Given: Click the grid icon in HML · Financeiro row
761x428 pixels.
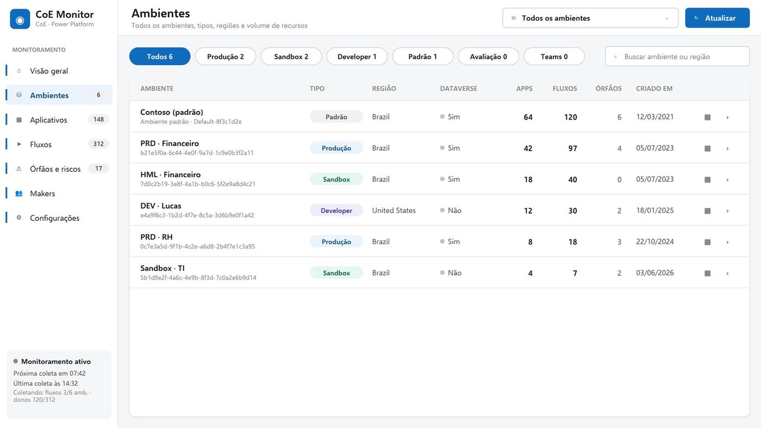Looking at the screenshot, I should [x=708, y=179].
